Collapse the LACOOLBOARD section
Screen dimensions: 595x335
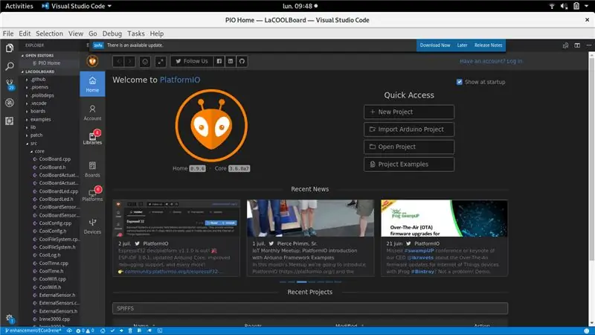pos(39,71)
